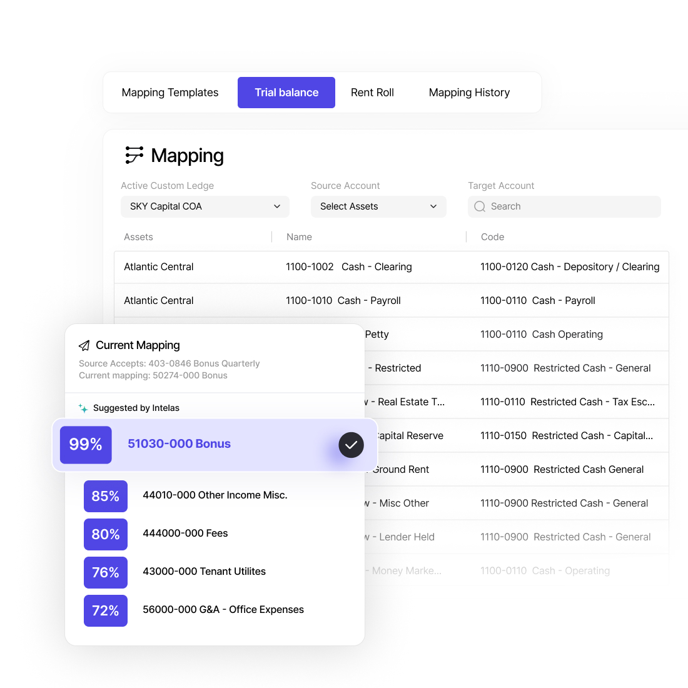This screenshot has height=688, width=688.
Task: Select the 43000-000 Tenant Utilites suggestion
Action: pyautogui.click(x=205, y=572)
